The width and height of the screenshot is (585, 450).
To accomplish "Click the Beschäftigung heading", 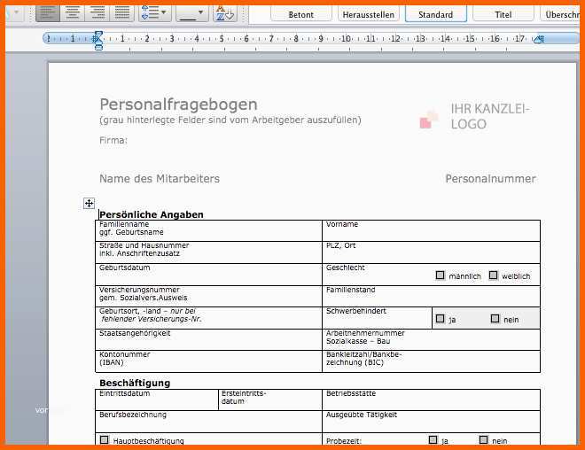I will (135, 383).
